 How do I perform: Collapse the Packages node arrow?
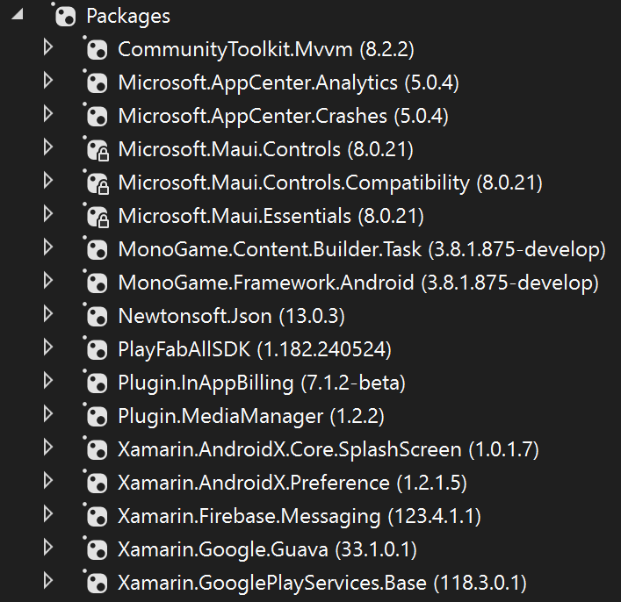[x=18, y=15]
